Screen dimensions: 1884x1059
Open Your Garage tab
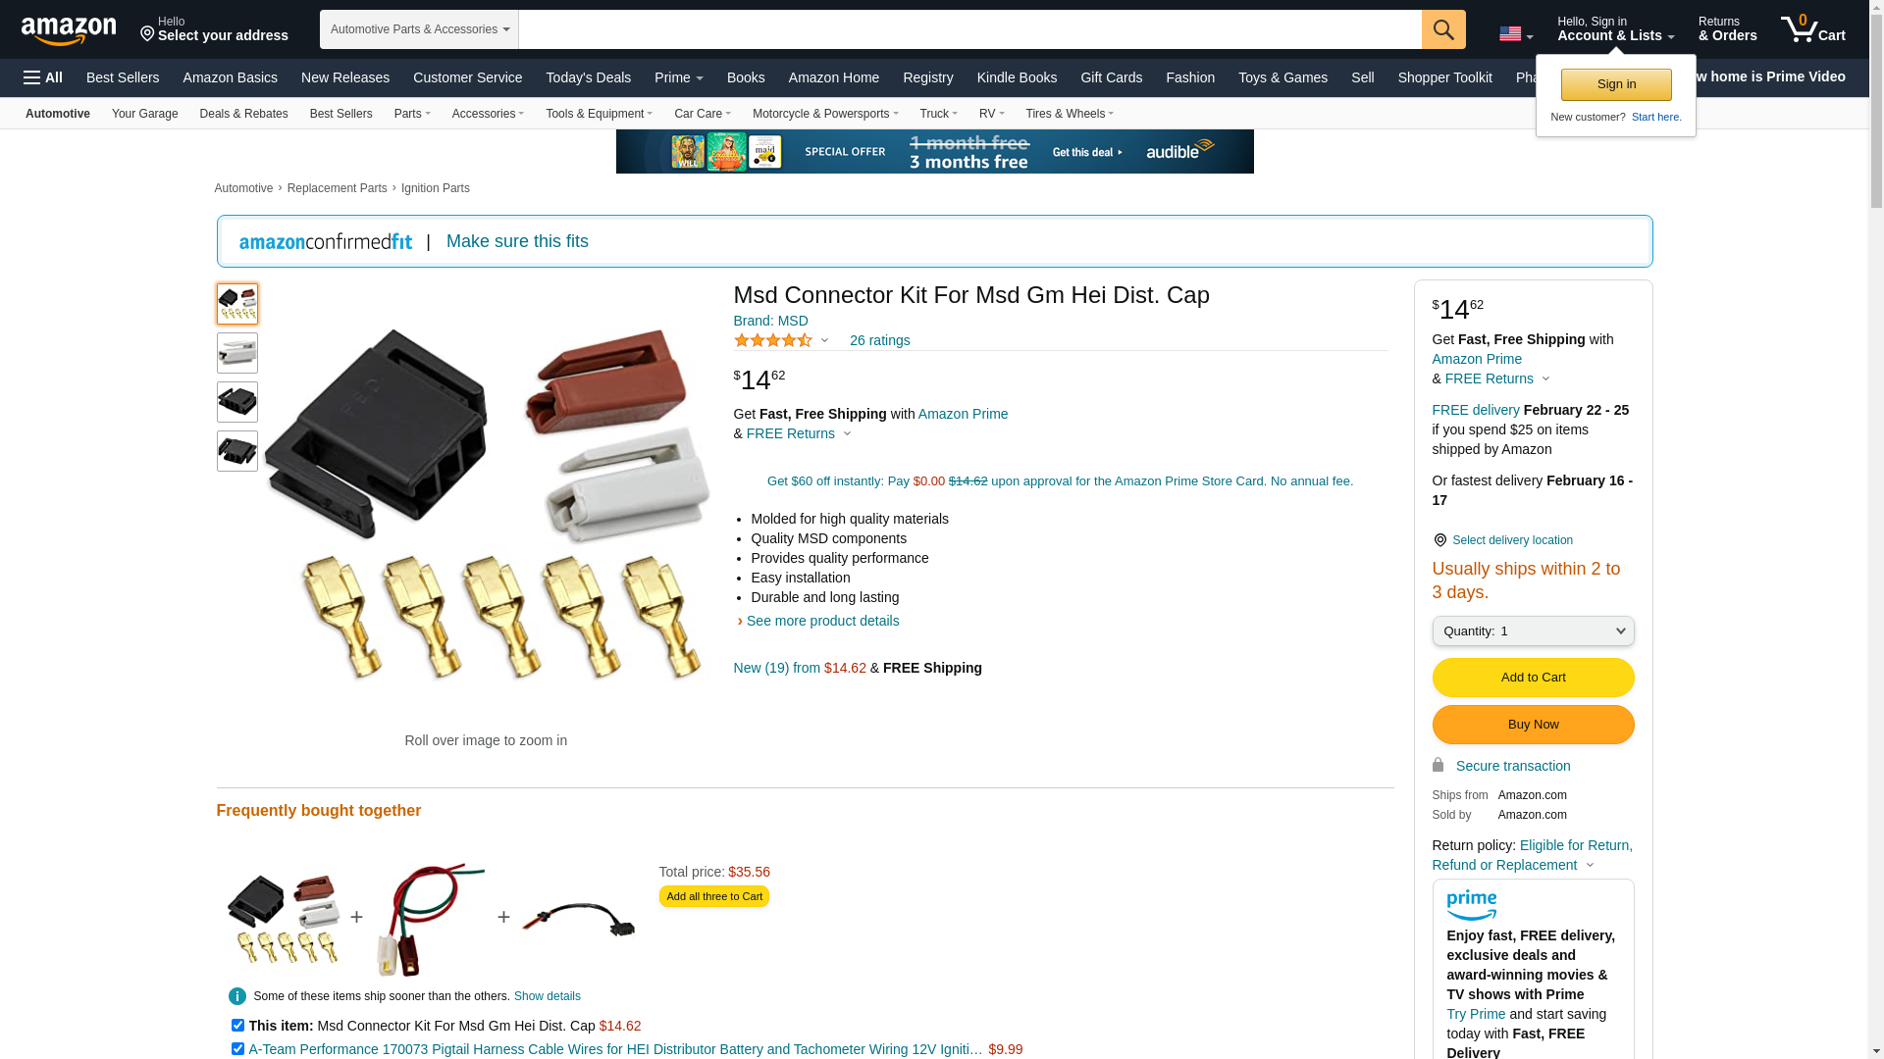[145, 114]
